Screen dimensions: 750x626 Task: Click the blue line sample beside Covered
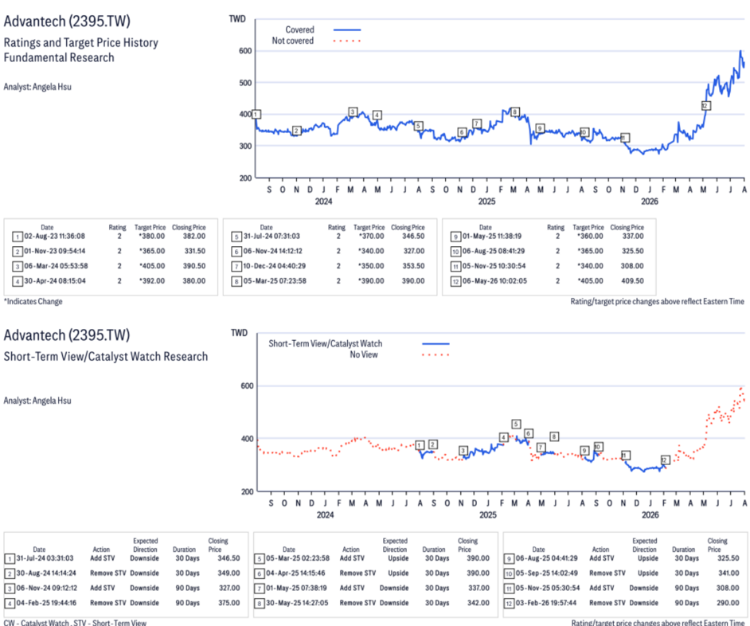click(347, 29)
